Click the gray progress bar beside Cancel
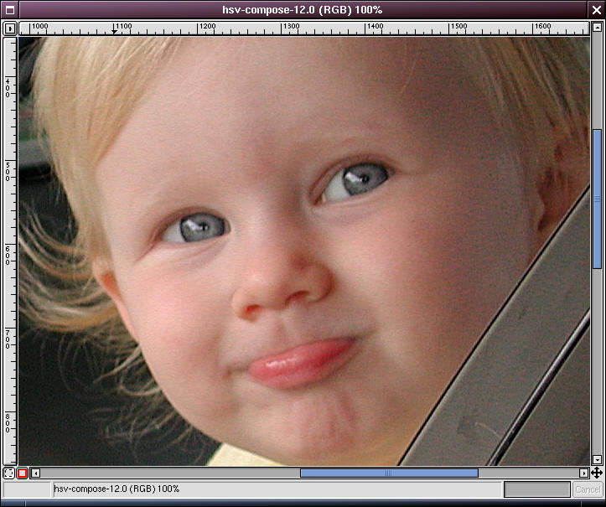 click(x=536, y=489)
